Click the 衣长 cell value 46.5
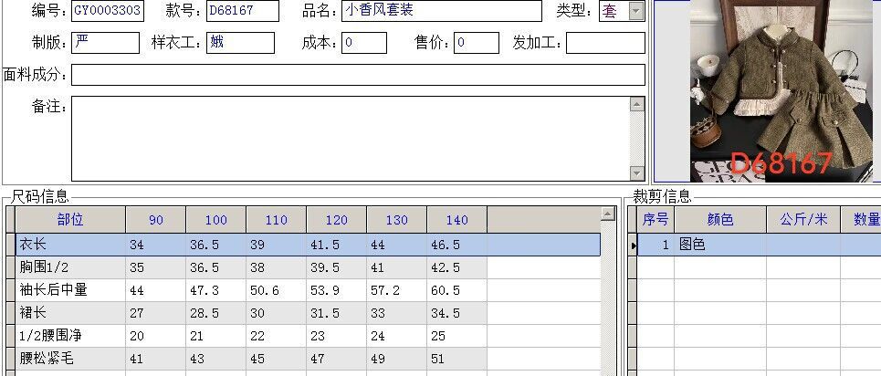Viewport: 881px width, 376px height. 456,245
